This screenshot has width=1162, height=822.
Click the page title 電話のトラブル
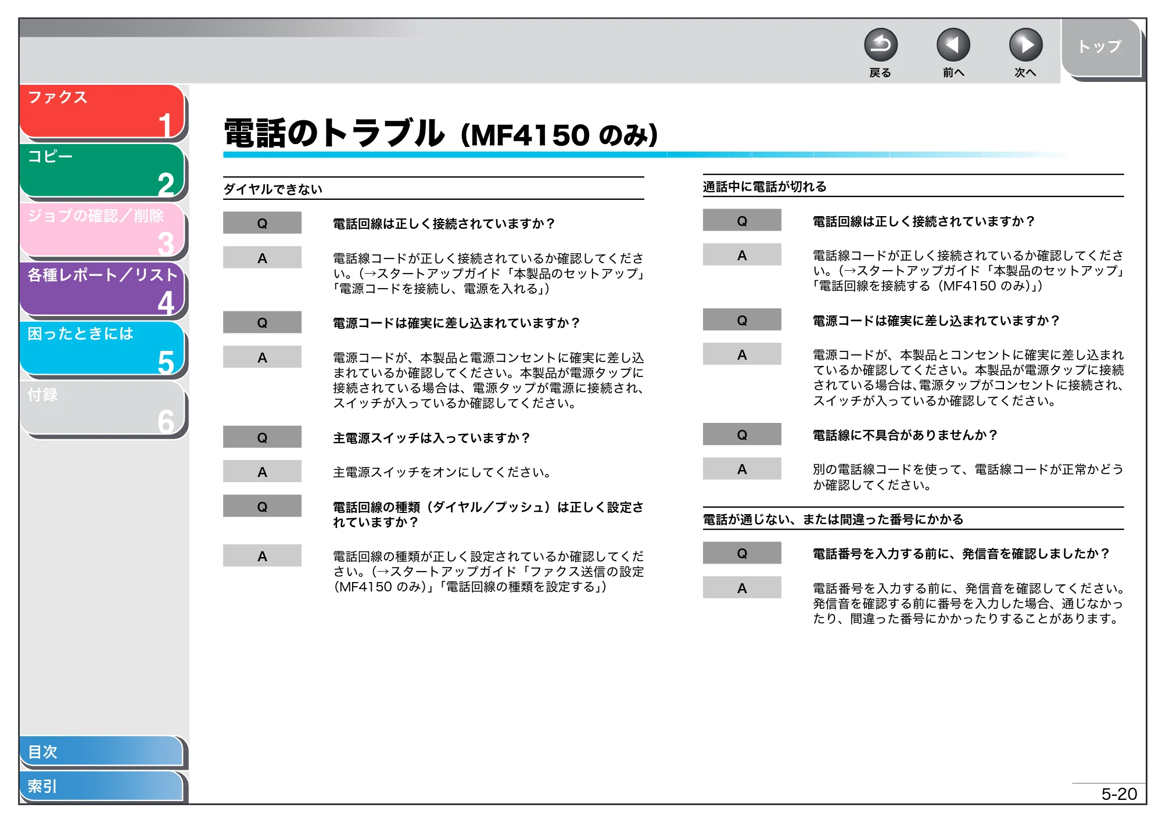pos(334,133)
